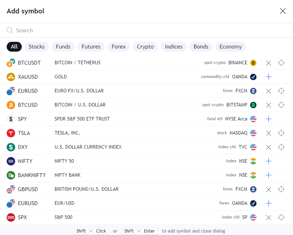This screenshot has width=293, height=235.
Task: Remove EURUSD FXCM symbol
Action: (268, 91)
